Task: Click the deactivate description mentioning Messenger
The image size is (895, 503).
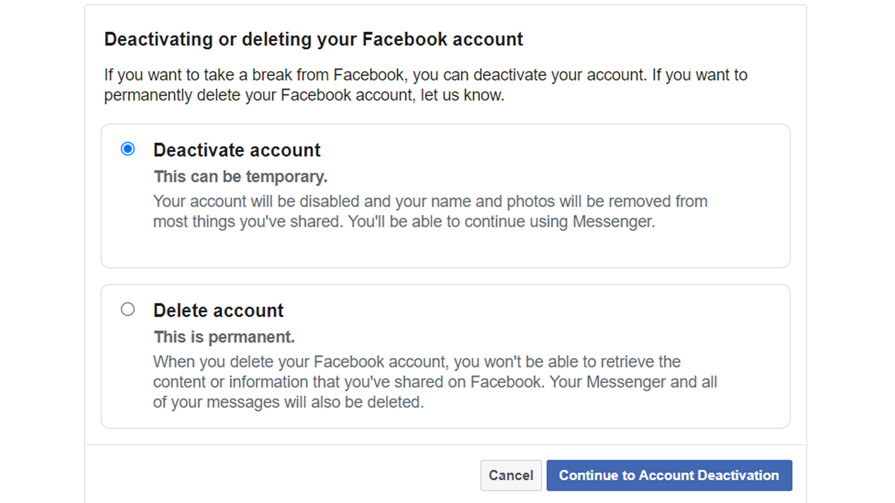Action: tap(430, 211)
